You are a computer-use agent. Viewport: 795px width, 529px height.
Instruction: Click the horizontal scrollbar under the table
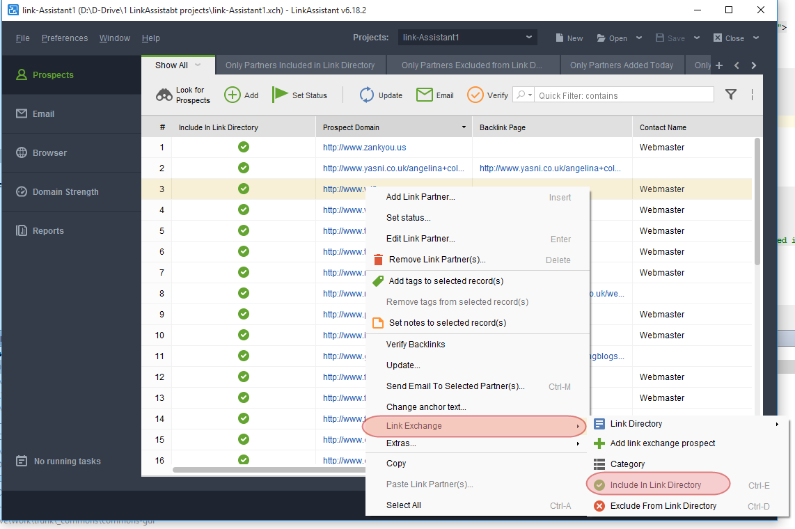[269, 470]
